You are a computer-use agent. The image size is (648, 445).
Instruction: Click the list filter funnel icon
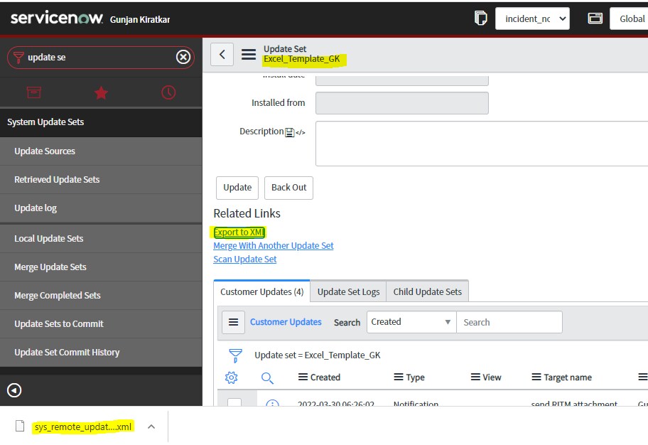click(235, 355)
